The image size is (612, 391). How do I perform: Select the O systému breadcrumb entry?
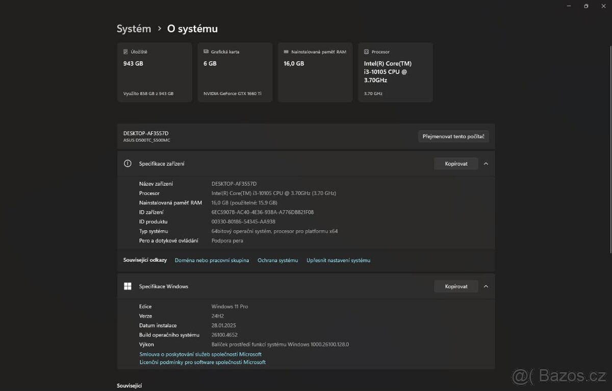192,29
